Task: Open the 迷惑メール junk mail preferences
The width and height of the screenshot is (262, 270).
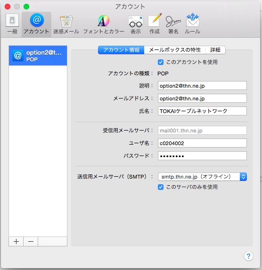Action: coord(66,24)
